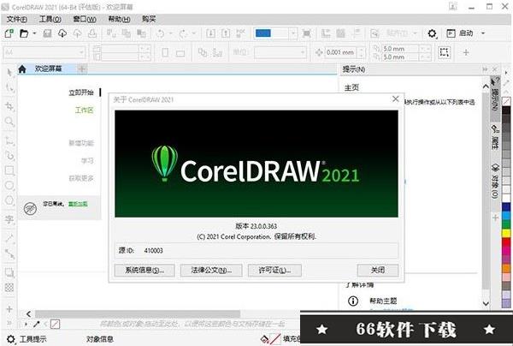Expand the undo history dropdown arrow

coord(170,33)
